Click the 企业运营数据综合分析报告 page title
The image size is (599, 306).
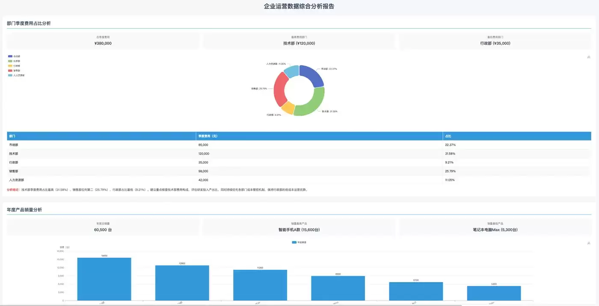click(x=299, y=6)
